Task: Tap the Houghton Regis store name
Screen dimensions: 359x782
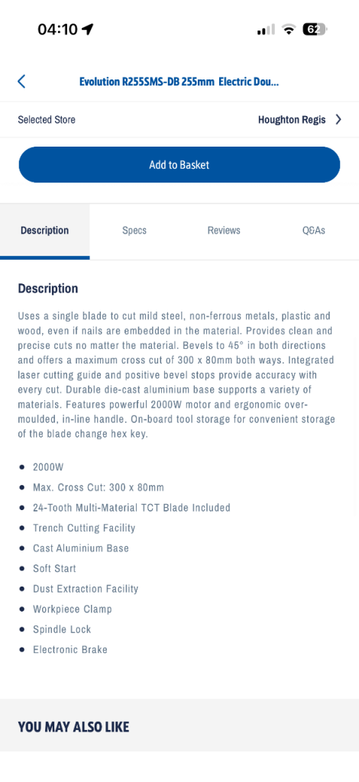Action: point(292,120)
